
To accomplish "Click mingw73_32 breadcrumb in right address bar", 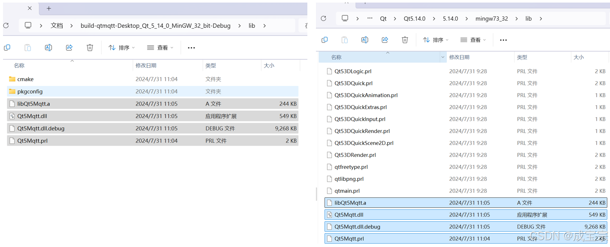I will 492,18.
